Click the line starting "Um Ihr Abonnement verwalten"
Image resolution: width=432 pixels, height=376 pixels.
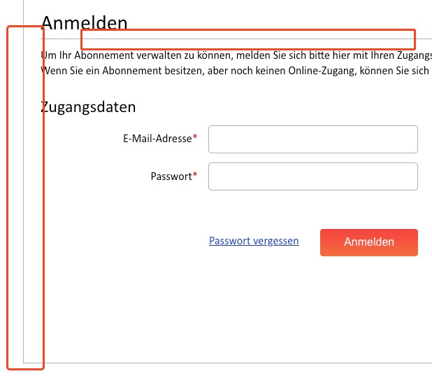[231, 55]
